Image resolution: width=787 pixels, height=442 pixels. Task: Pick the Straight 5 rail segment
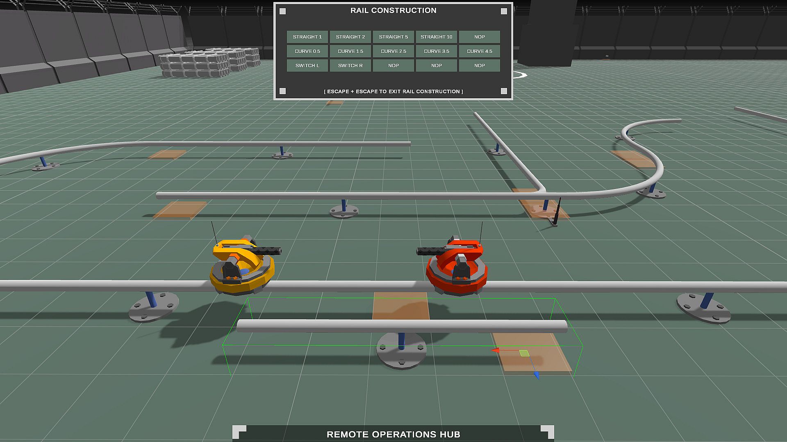click(393, 37)
